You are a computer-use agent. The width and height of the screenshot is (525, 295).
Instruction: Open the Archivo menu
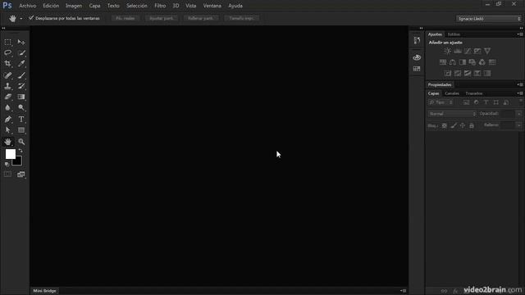[27, 6]
